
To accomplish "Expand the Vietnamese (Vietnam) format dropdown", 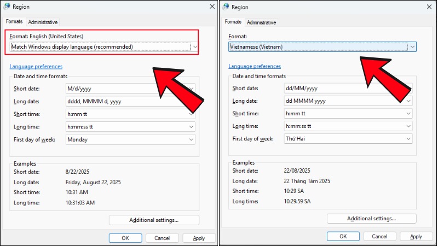I will tap(322, 47).
